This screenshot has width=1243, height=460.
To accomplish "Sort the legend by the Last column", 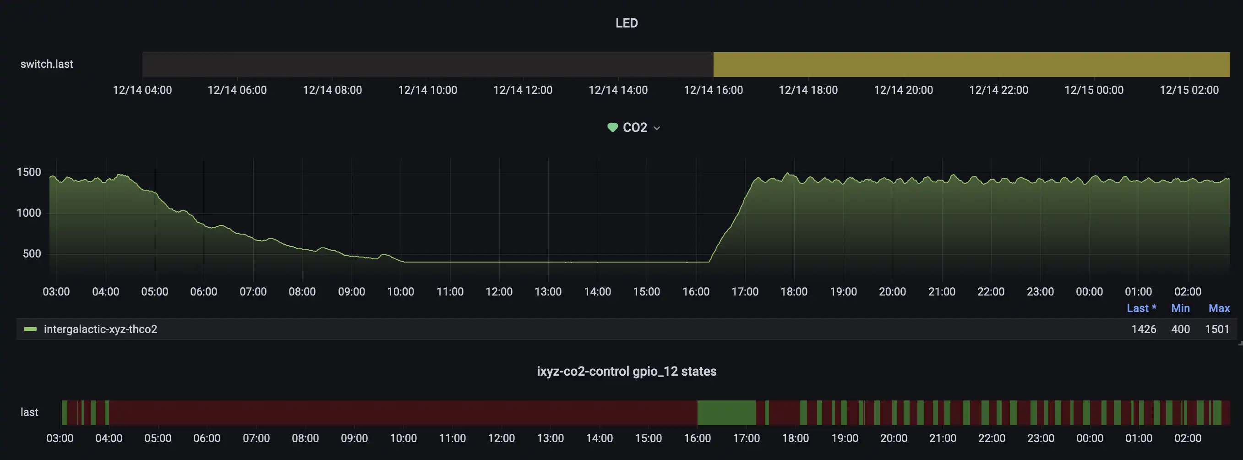I will [x=1141, y=308].
